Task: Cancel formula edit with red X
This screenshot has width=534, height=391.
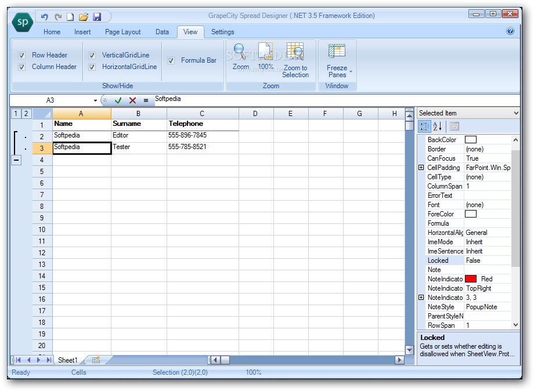Action: tap(132, 100)
